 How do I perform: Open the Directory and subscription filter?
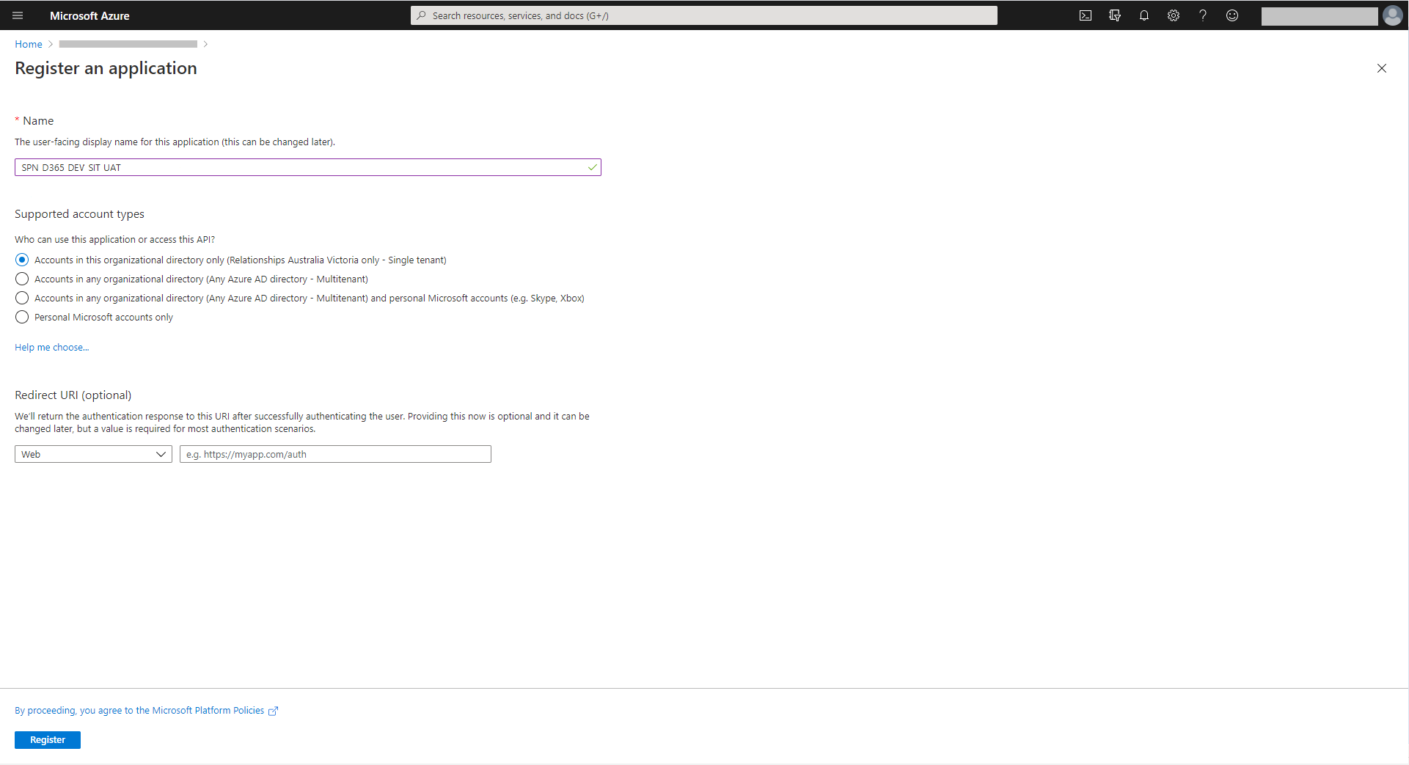pos(1115,15)
